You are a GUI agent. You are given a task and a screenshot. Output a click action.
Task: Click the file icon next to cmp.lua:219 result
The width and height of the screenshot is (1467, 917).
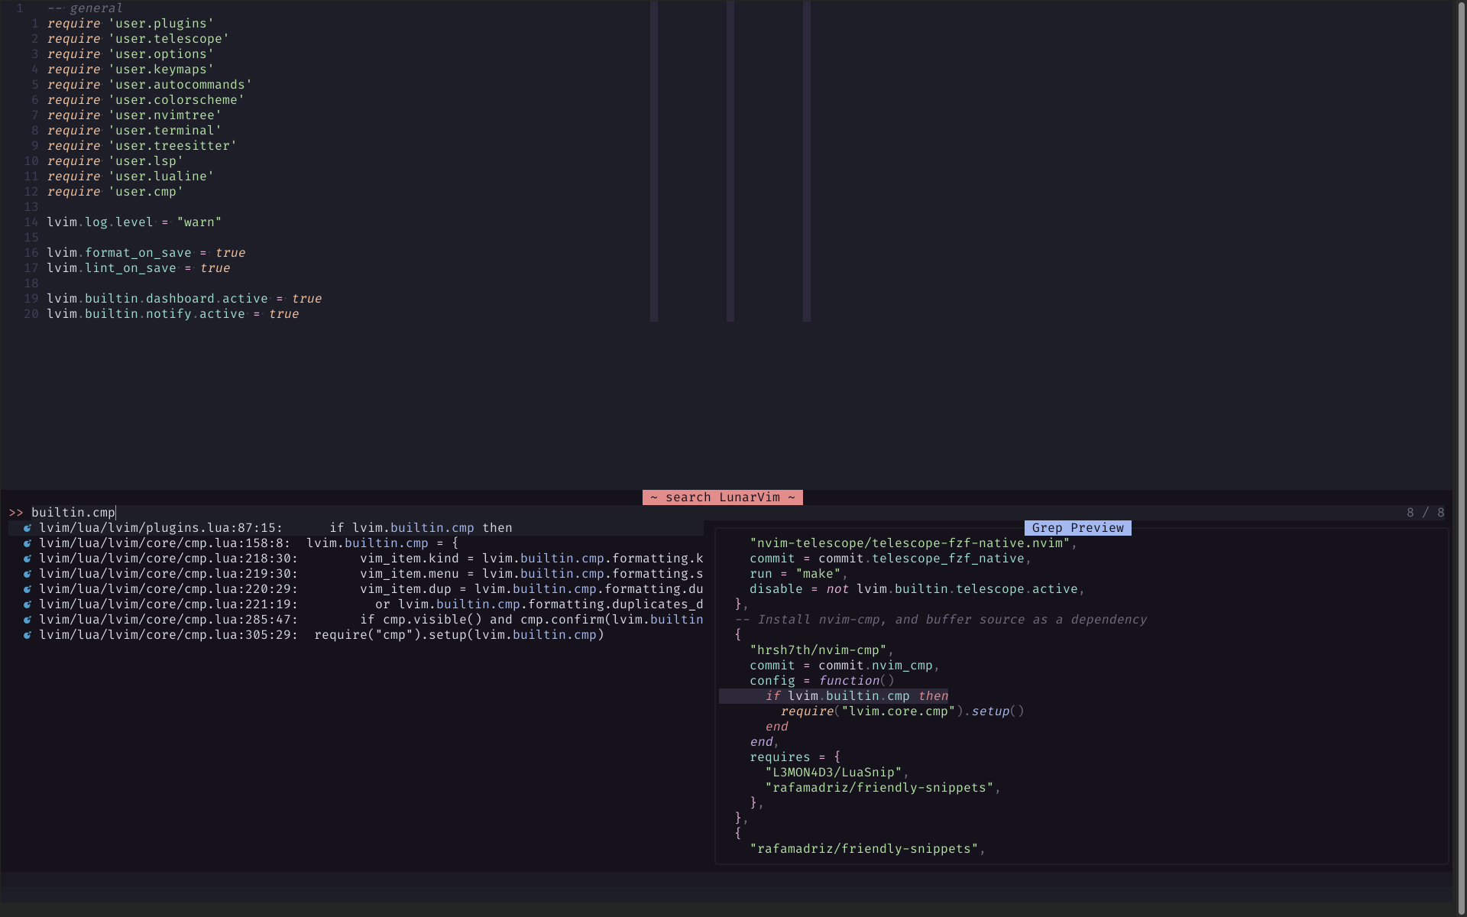[x=27, y=573]
